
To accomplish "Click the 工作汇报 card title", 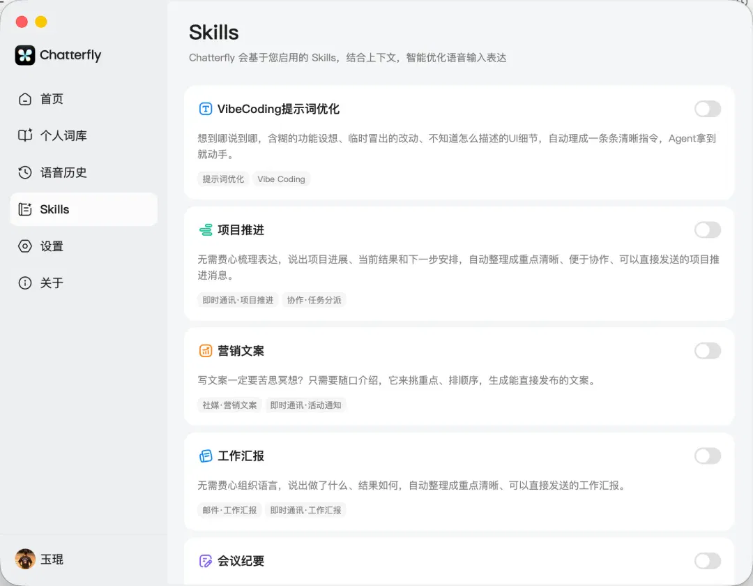I will tap(241, 456).
